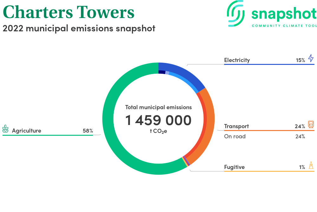Click the Fugitive oil rig icon
317x212 pixels.
point(311,165)
